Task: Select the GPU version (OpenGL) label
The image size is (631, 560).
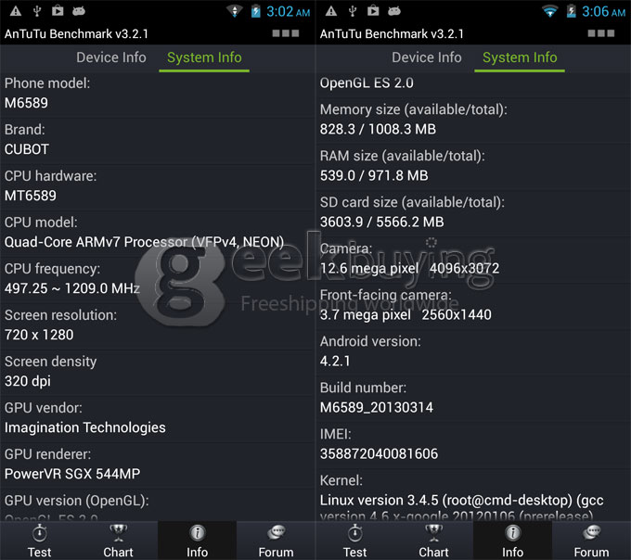Action: point(77,501)
